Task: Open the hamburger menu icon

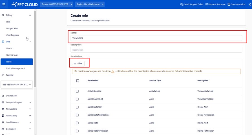Action: tap(4, 4)
